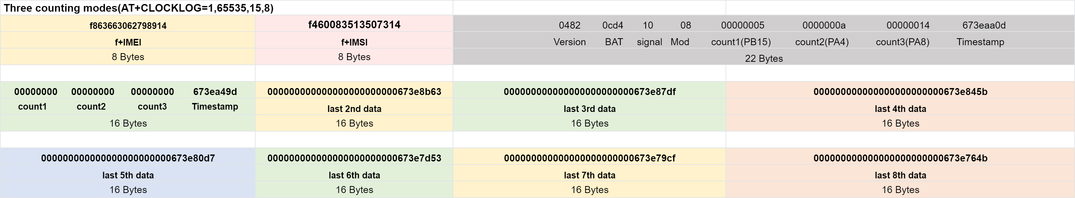The height and width of the screenshot is (198, 1075).
Task: Select the last 5th data cell
Action: pyautogui.click(x=128, y=175)
